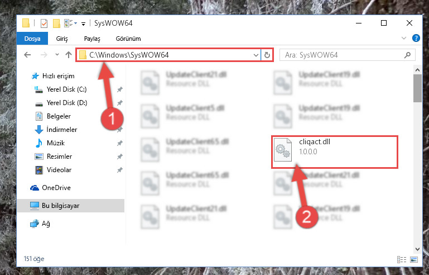
Task: Switch to details view icon
Action: point(401,259)
